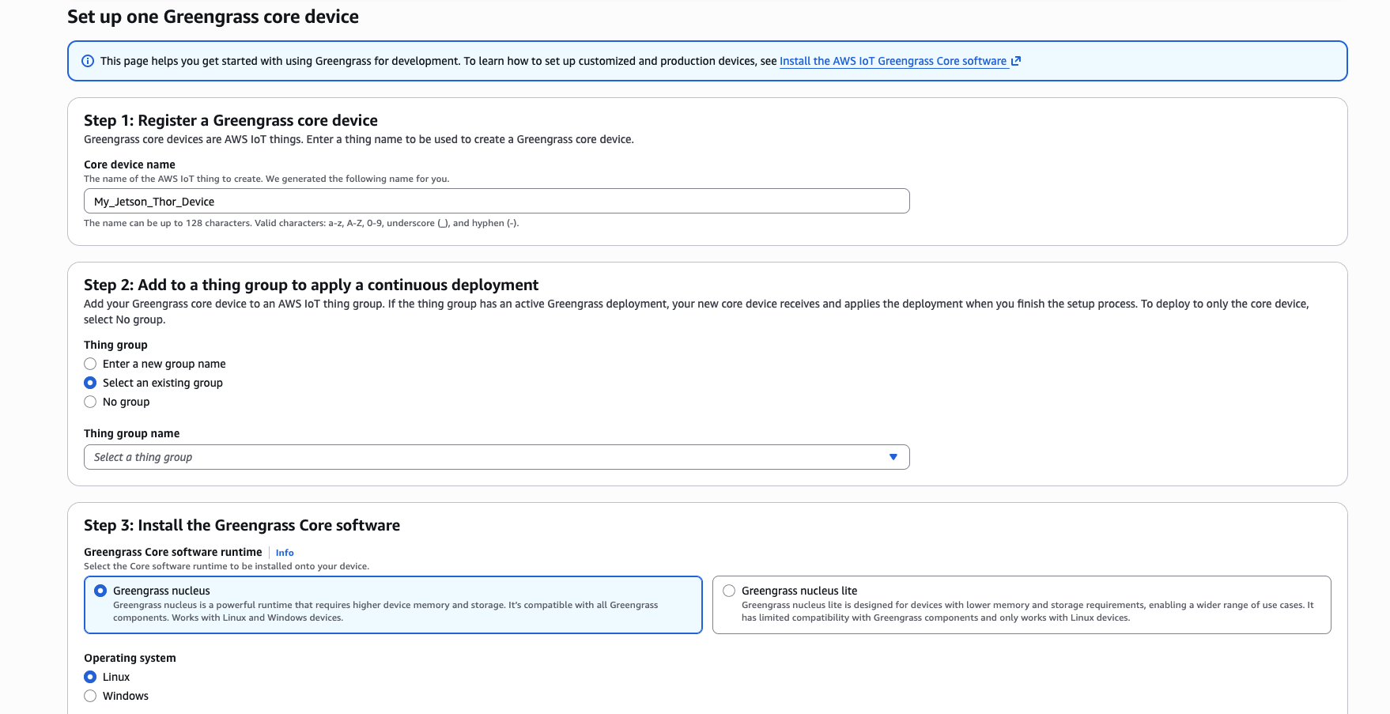Click the Operating system label

(130, 658)
